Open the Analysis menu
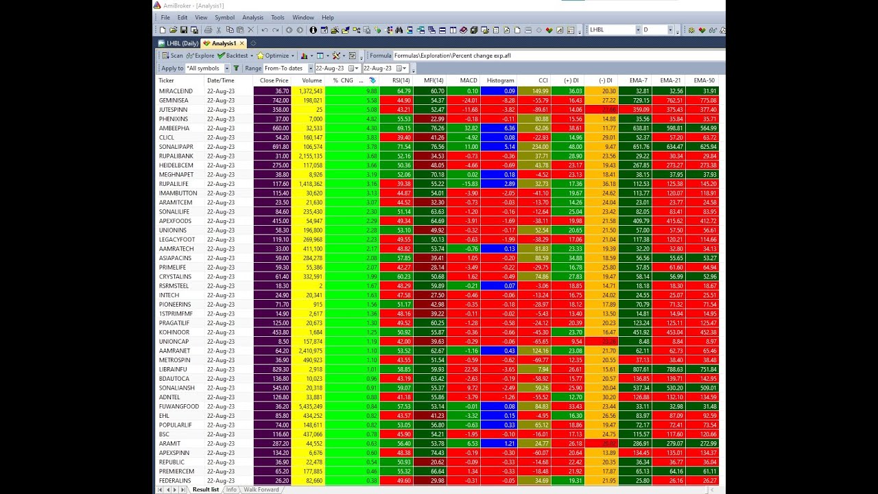Screen dimensions: 878x494 [x=252, y=17]
